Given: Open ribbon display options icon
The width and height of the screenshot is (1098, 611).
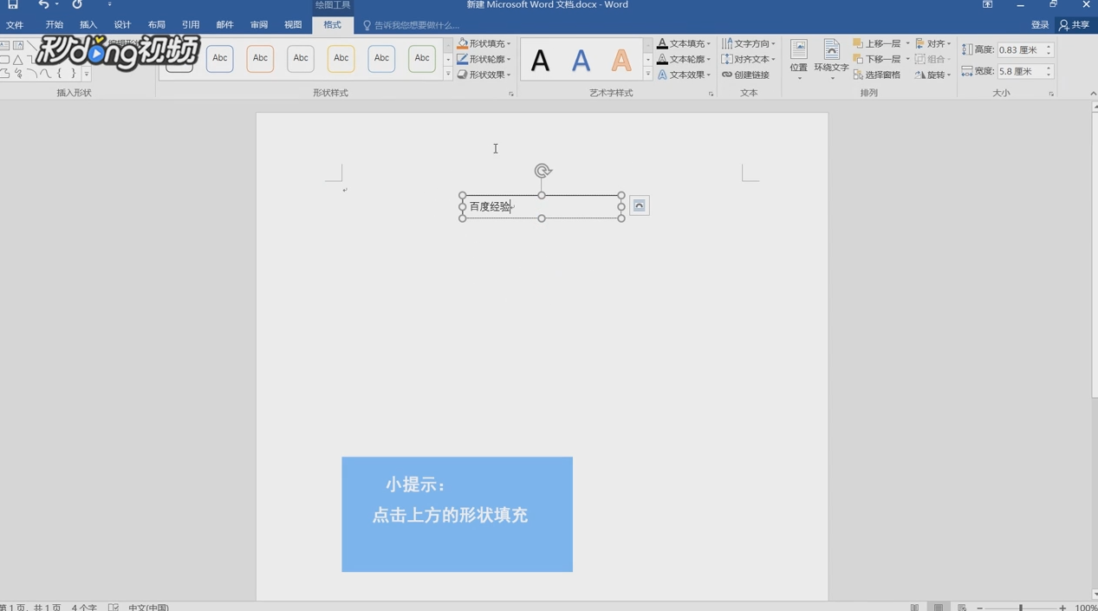Looking at the screenshot, I should click(987, 4).
